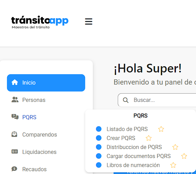196x174 pixels.
Task: Toggle favorite star for Libros de numeración
Action: tap(173, 165)
